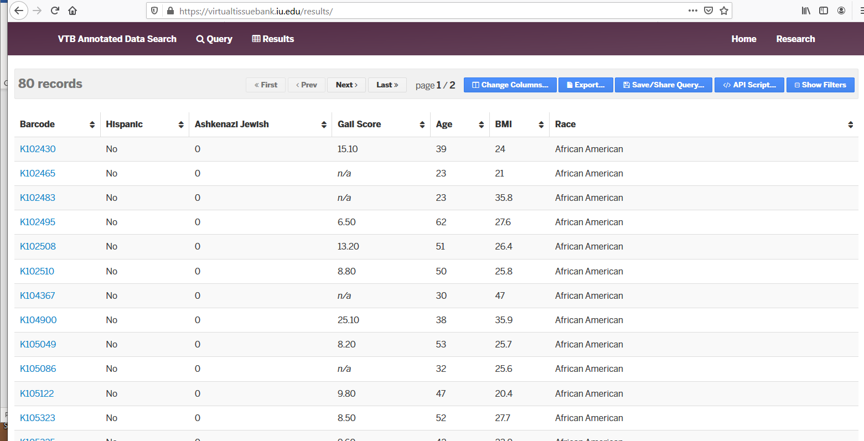Screen dimensions: 864x441
Task: Open VTB Annotated Data Search home
Action: (117, 39)
